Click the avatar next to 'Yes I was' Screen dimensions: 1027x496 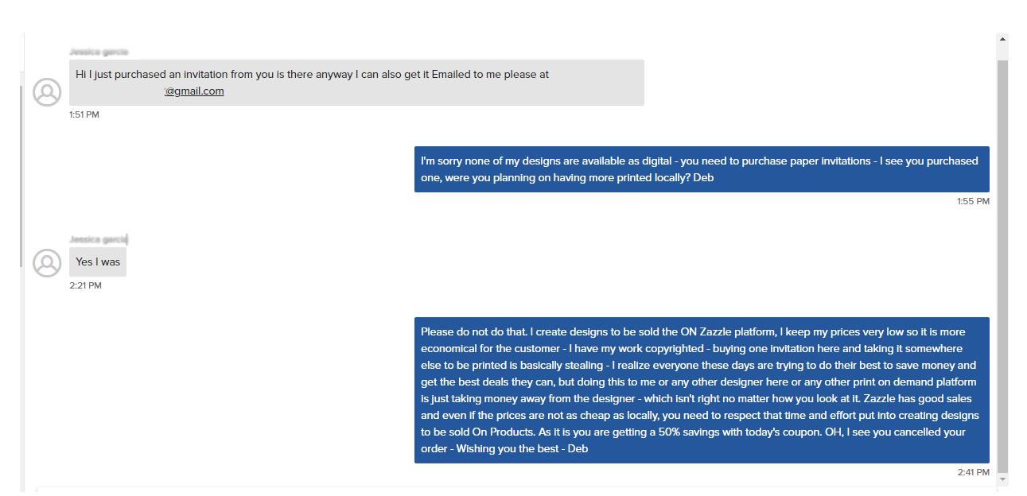(x=47, y=262)
